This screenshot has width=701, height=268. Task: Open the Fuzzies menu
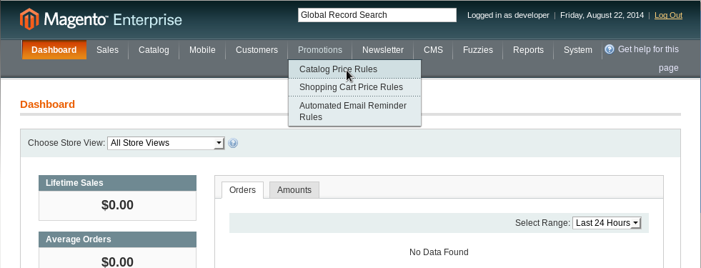pos(478,49)
